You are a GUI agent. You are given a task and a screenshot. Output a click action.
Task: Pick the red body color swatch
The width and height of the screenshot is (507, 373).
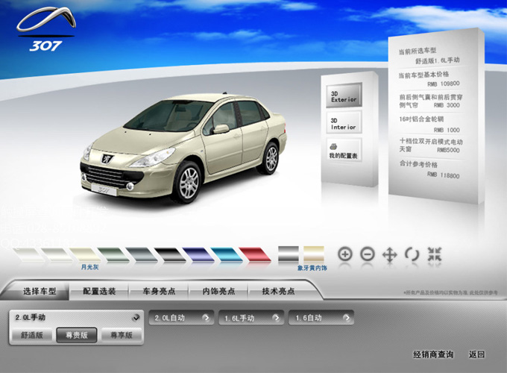(x=254, y=254)
